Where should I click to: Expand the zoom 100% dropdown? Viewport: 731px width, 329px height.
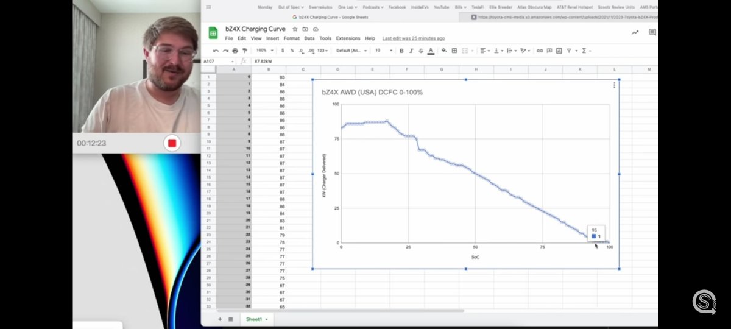tap(263, 51)
